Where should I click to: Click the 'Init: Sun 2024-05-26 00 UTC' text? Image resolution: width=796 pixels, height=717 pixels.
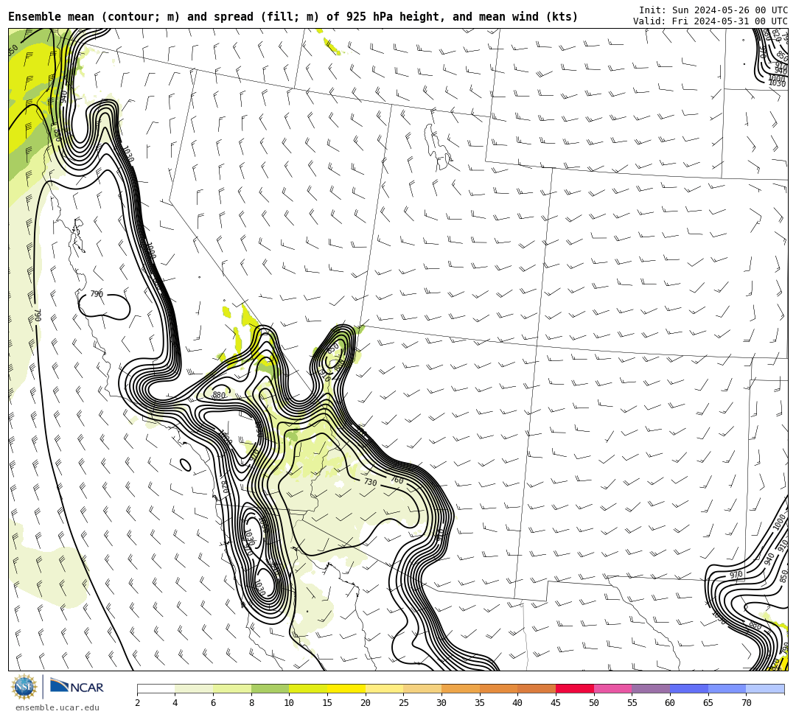[x=713, y=10]
